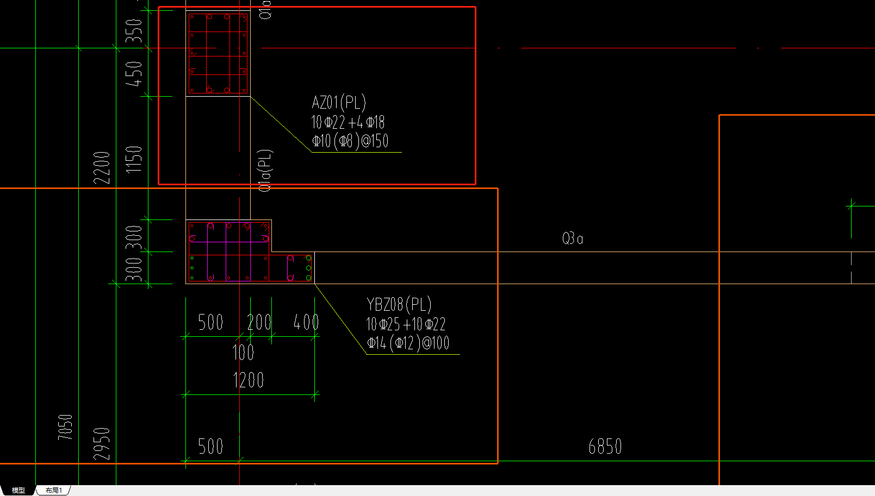This screenshot has width=875, height=496.
Task: Click the 100 dimension text
Action: click(x=243, y=353)
